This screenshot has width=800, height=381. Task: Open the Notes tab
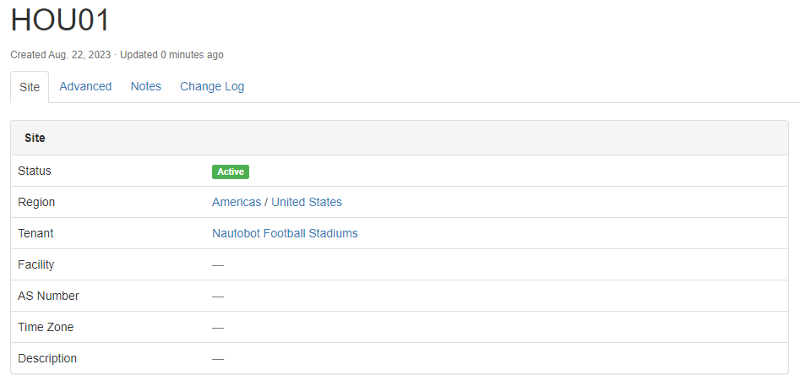[x=145, y=86]
